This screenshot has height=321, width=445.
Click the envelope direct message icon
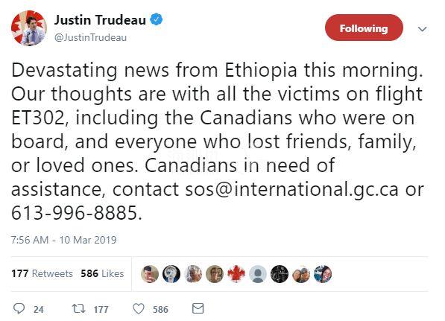coord(198,308)
